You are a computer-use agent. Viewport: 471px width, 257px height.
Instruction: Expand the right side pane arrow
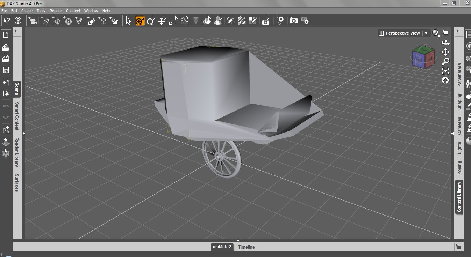click(452, 133)
